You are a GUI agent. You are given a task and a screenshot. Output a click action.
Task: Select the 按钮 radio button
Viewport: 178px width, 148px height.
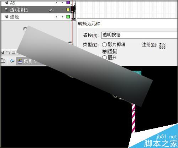(104, 51)
